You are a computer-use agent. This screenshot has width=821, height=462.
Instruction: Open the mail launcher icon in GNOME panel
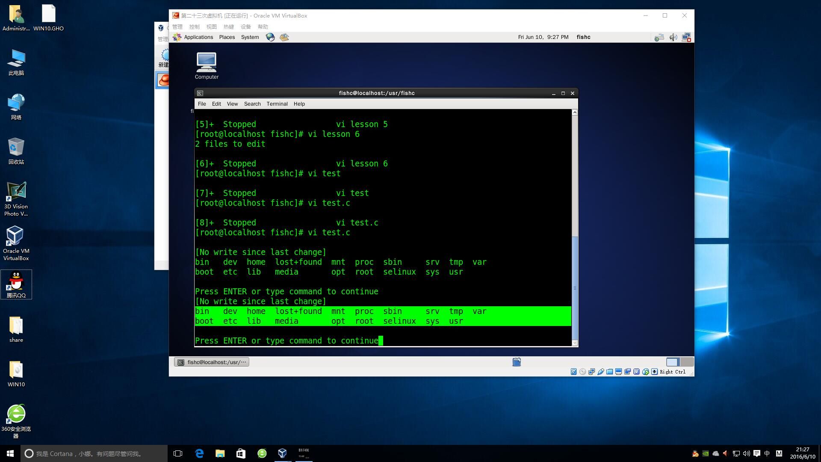(x=284, y=37)
